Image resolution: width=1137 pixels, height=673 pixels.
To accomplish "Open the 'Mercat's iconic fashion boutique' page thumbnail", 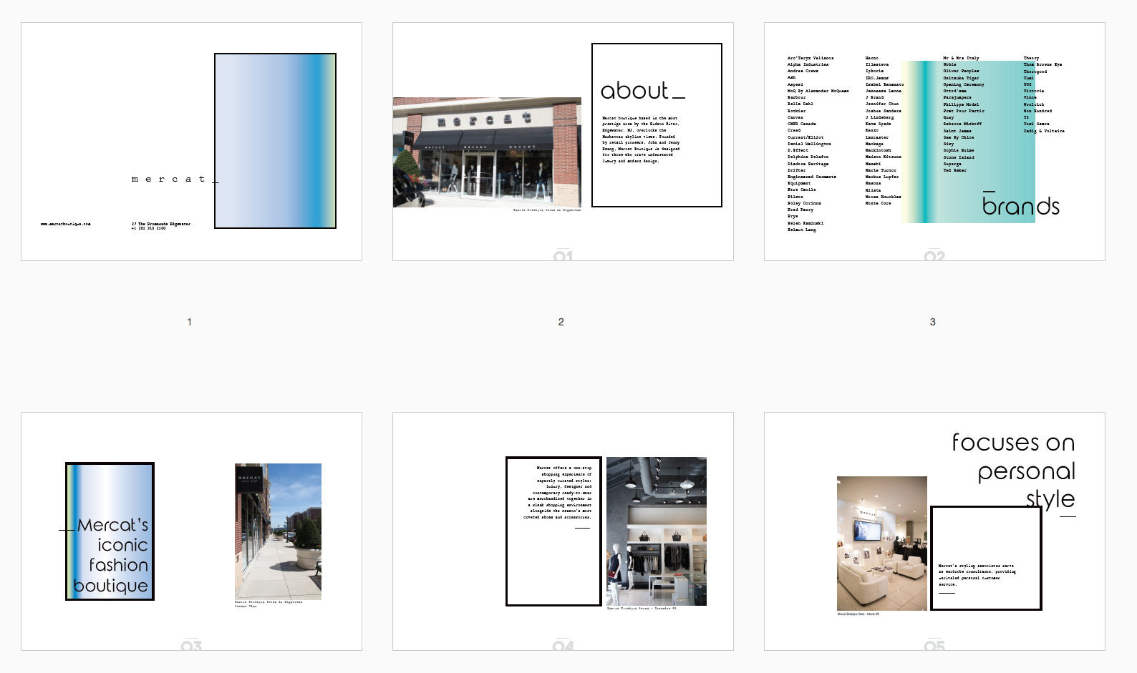I will click(x=191, y=531).
